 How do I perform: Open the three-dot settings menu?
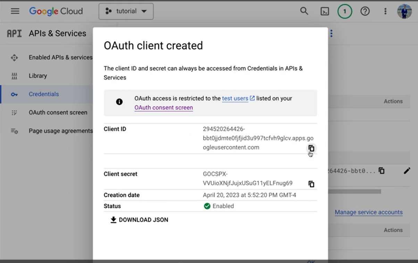pos(385,11)
